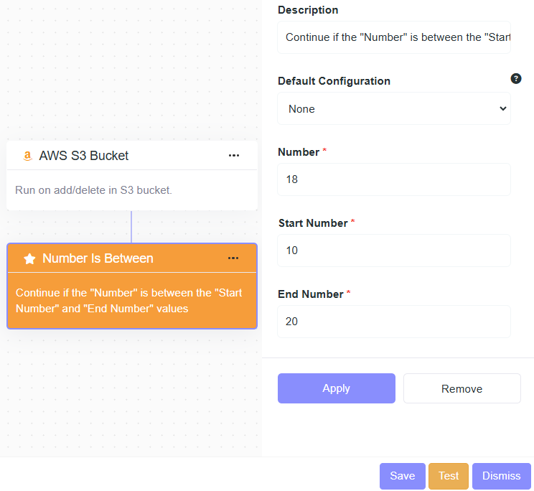Click the orange node's description text
This screenshot has height=491, width=534.
[129, 301]
